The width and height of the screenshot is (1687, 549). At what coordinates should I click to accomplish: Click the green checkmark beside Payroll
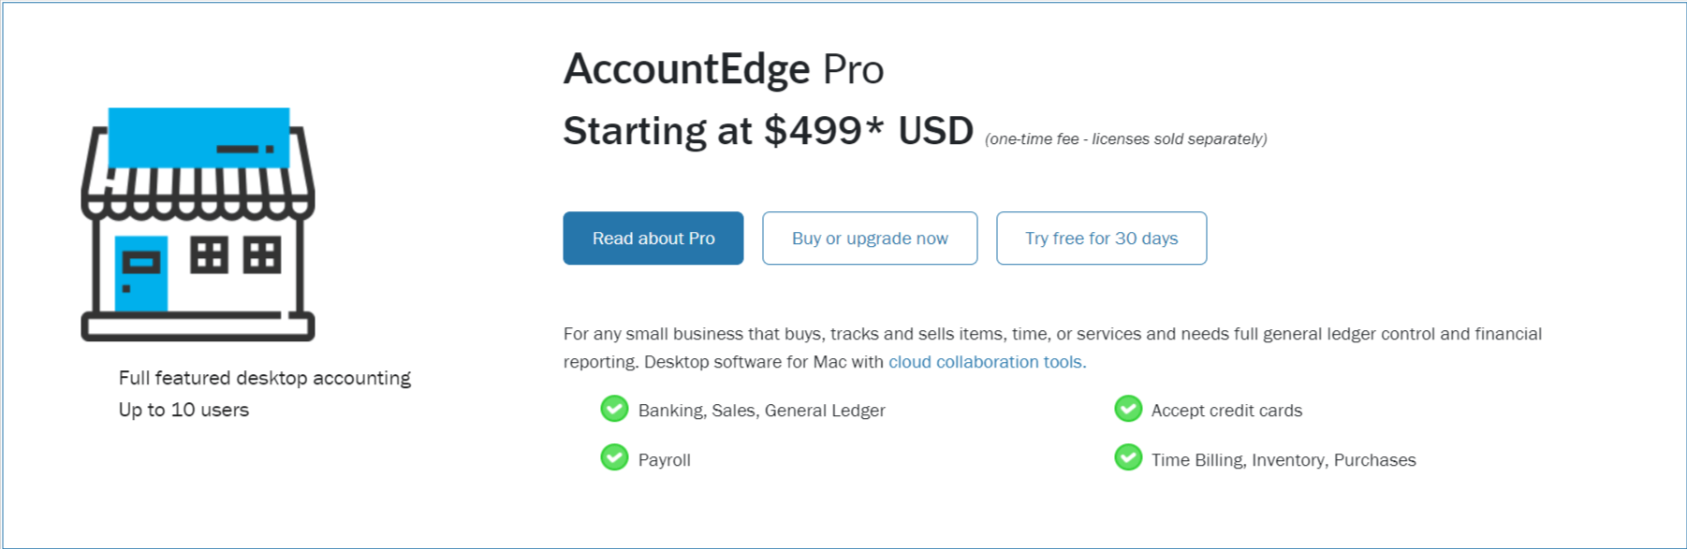(x=614, y=457)
